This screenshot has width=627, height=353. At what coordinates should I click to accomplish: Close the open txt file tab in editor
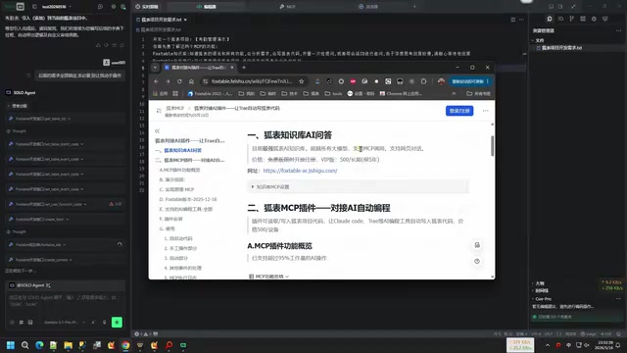click(185, 20)
